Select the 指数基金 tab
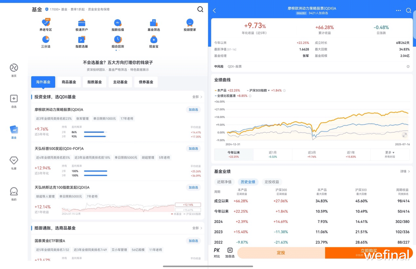This screenshot has height=269, width=416. [x=95, y=82]
